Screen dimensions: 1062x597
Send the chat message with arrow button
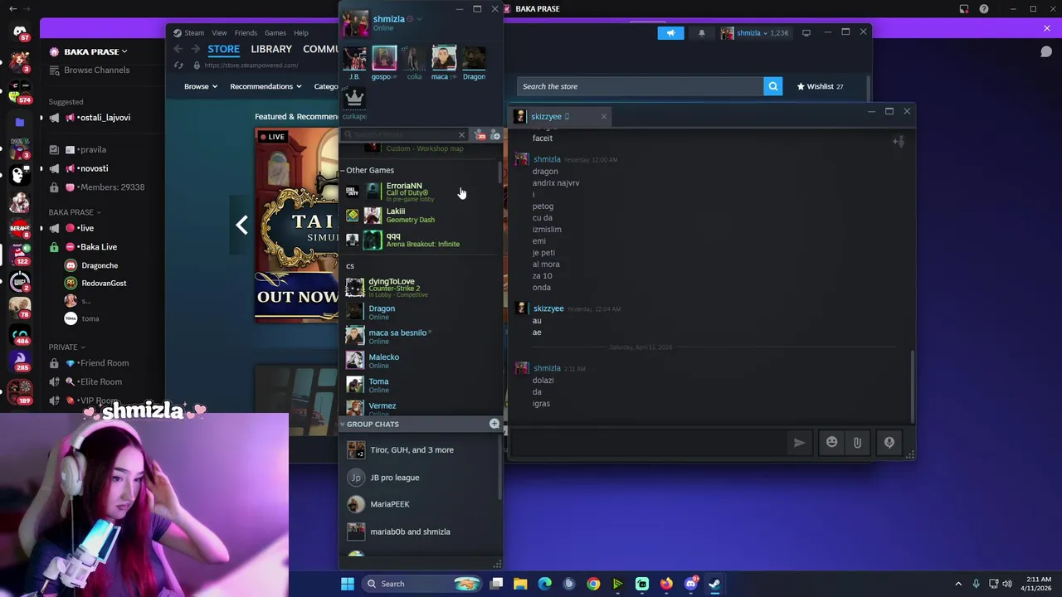799,443
